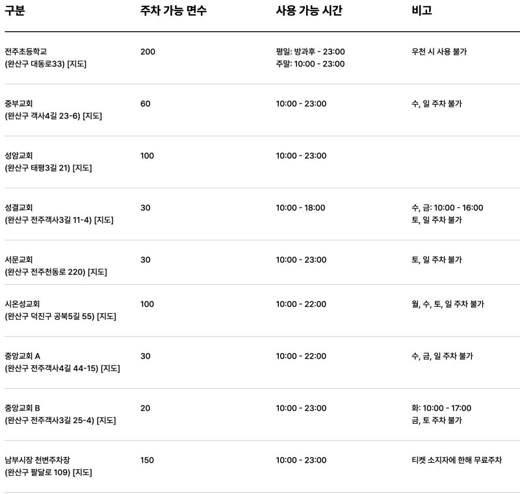
Task: Show map for 성결교회
Action: [x=103, y=220]
